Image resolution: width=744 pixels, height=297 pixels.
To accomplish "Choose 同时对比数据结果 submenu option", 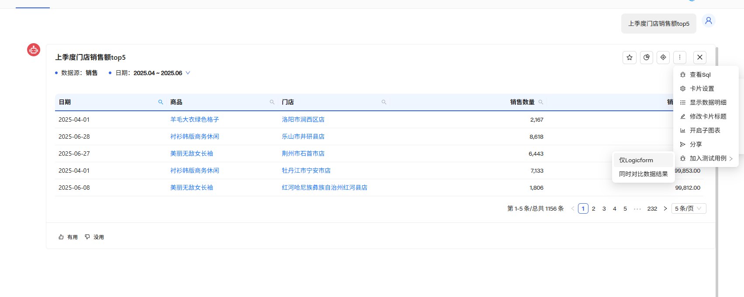I will [643, 174].
